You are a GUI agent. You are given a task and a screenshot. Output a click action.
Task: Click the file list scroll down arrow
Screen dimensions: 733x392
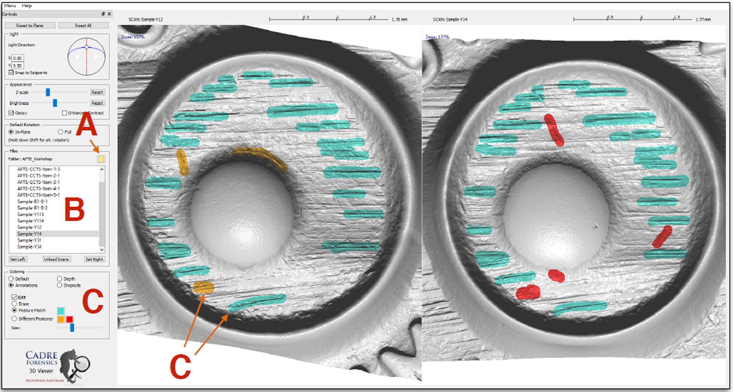tap(102, 249)
